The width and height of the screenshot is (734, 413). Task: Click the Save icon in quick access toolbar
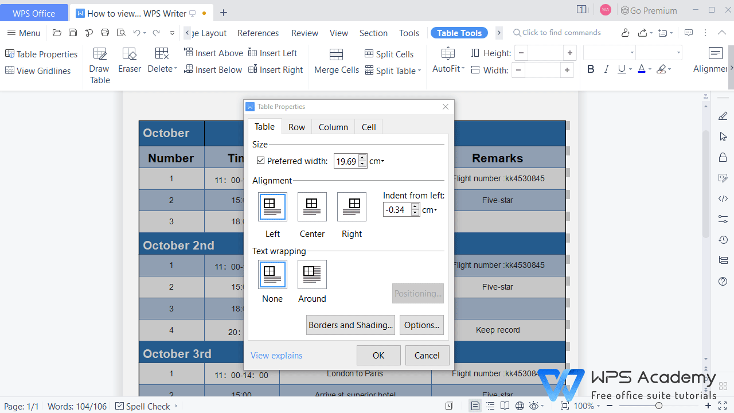pyautogui.click(x=73, y=33)
